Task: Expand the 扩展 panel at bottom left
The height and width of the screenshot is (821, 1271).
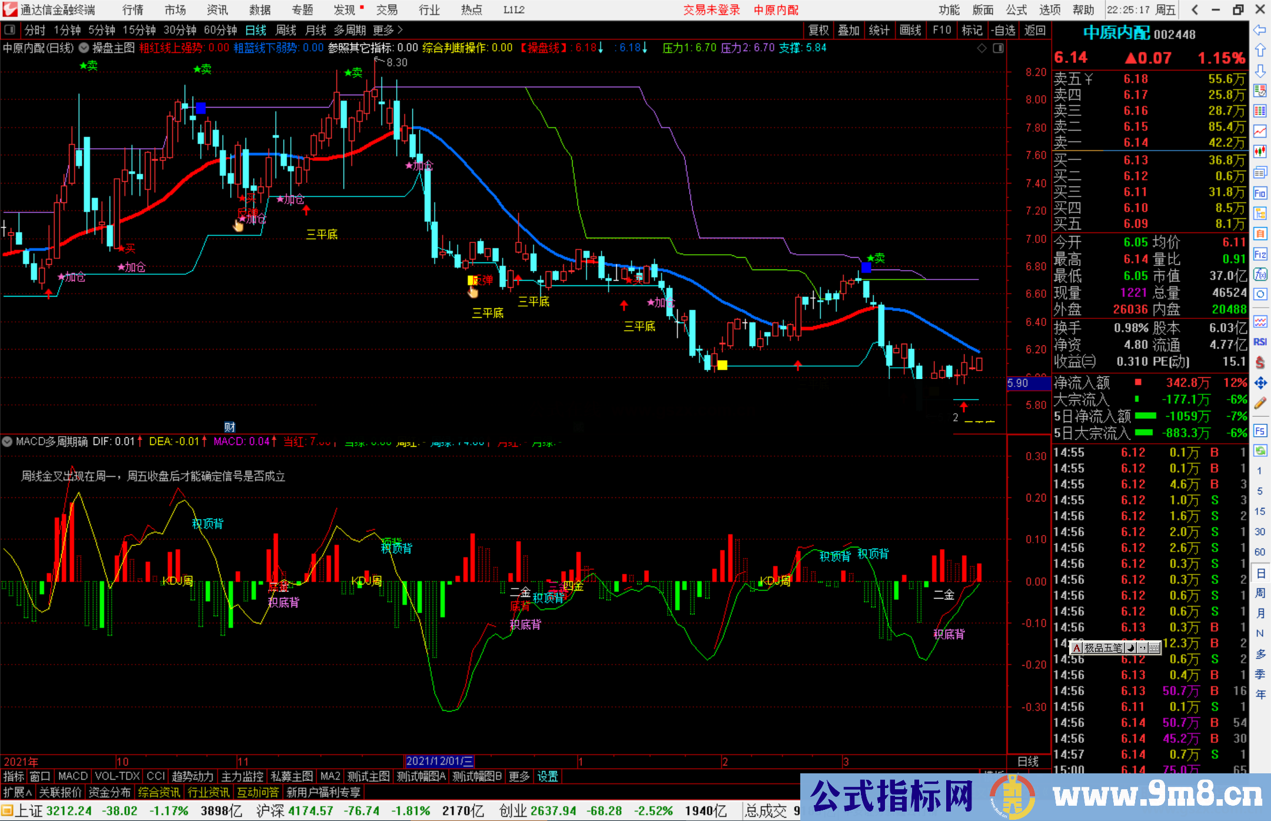Action: point(18,792)
